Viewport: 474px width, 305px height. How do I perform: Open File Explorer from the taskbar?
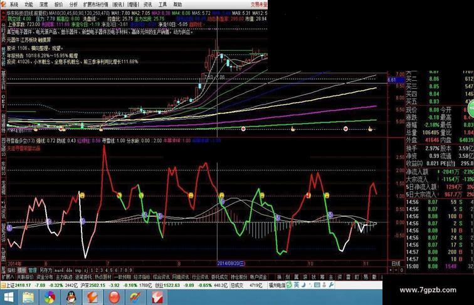tap(28, 297)
